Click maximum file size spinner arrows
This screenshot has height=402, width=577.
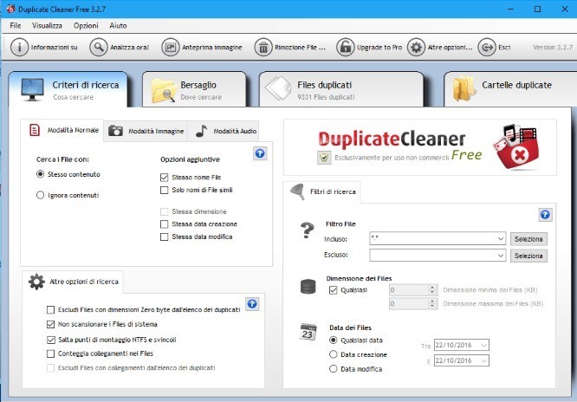click(x=432, y=304)
